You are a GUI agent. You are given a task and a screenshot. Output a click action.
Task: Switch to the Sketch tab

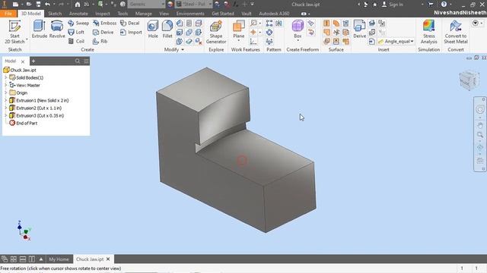[55, 14]
